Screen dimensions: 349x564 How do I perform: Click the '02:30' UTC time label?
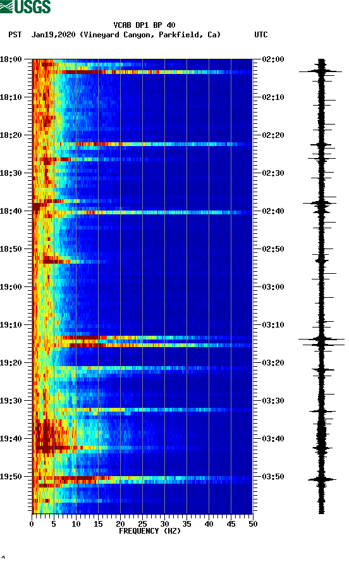click(x=273, y=173)
